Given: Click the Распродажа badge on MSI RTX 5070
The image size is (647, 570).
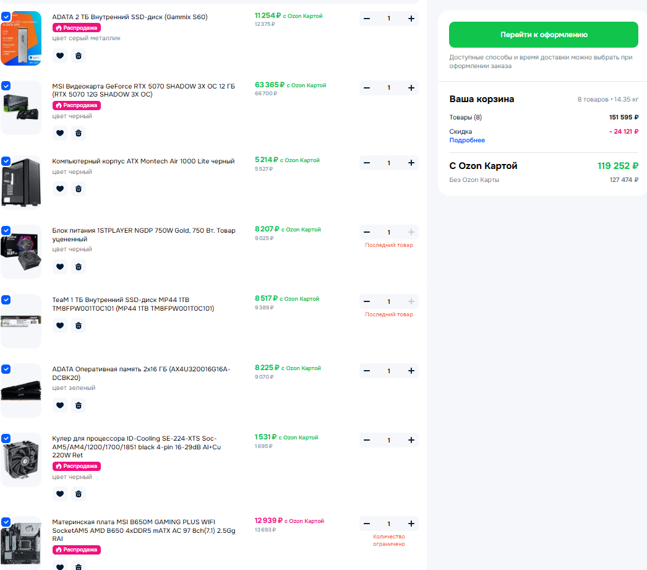Looking at the screenshot, I should pyautogui.click(x=76, y=105).
